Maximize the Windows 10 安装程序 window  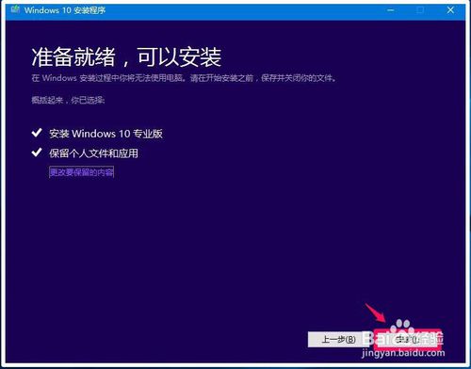420,10
